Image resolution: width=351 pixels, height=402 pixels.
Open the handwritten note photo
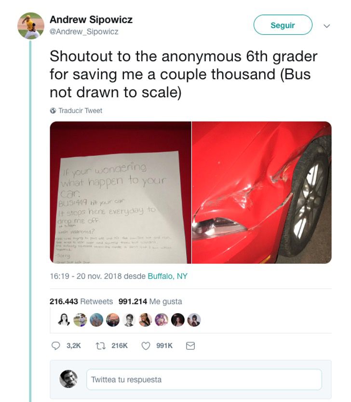(x=121, y=192)
